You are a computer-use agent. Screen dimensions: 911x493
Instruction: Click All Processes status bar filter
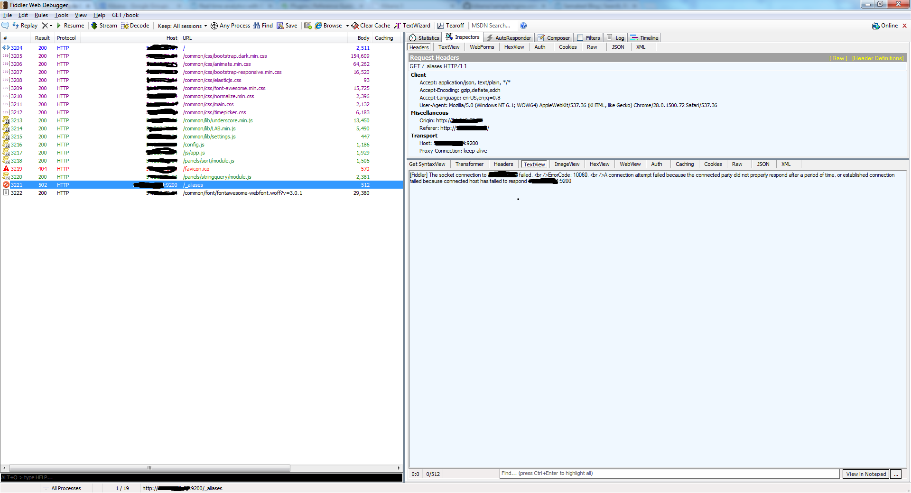pyautogui.click(x=62, y=488)
